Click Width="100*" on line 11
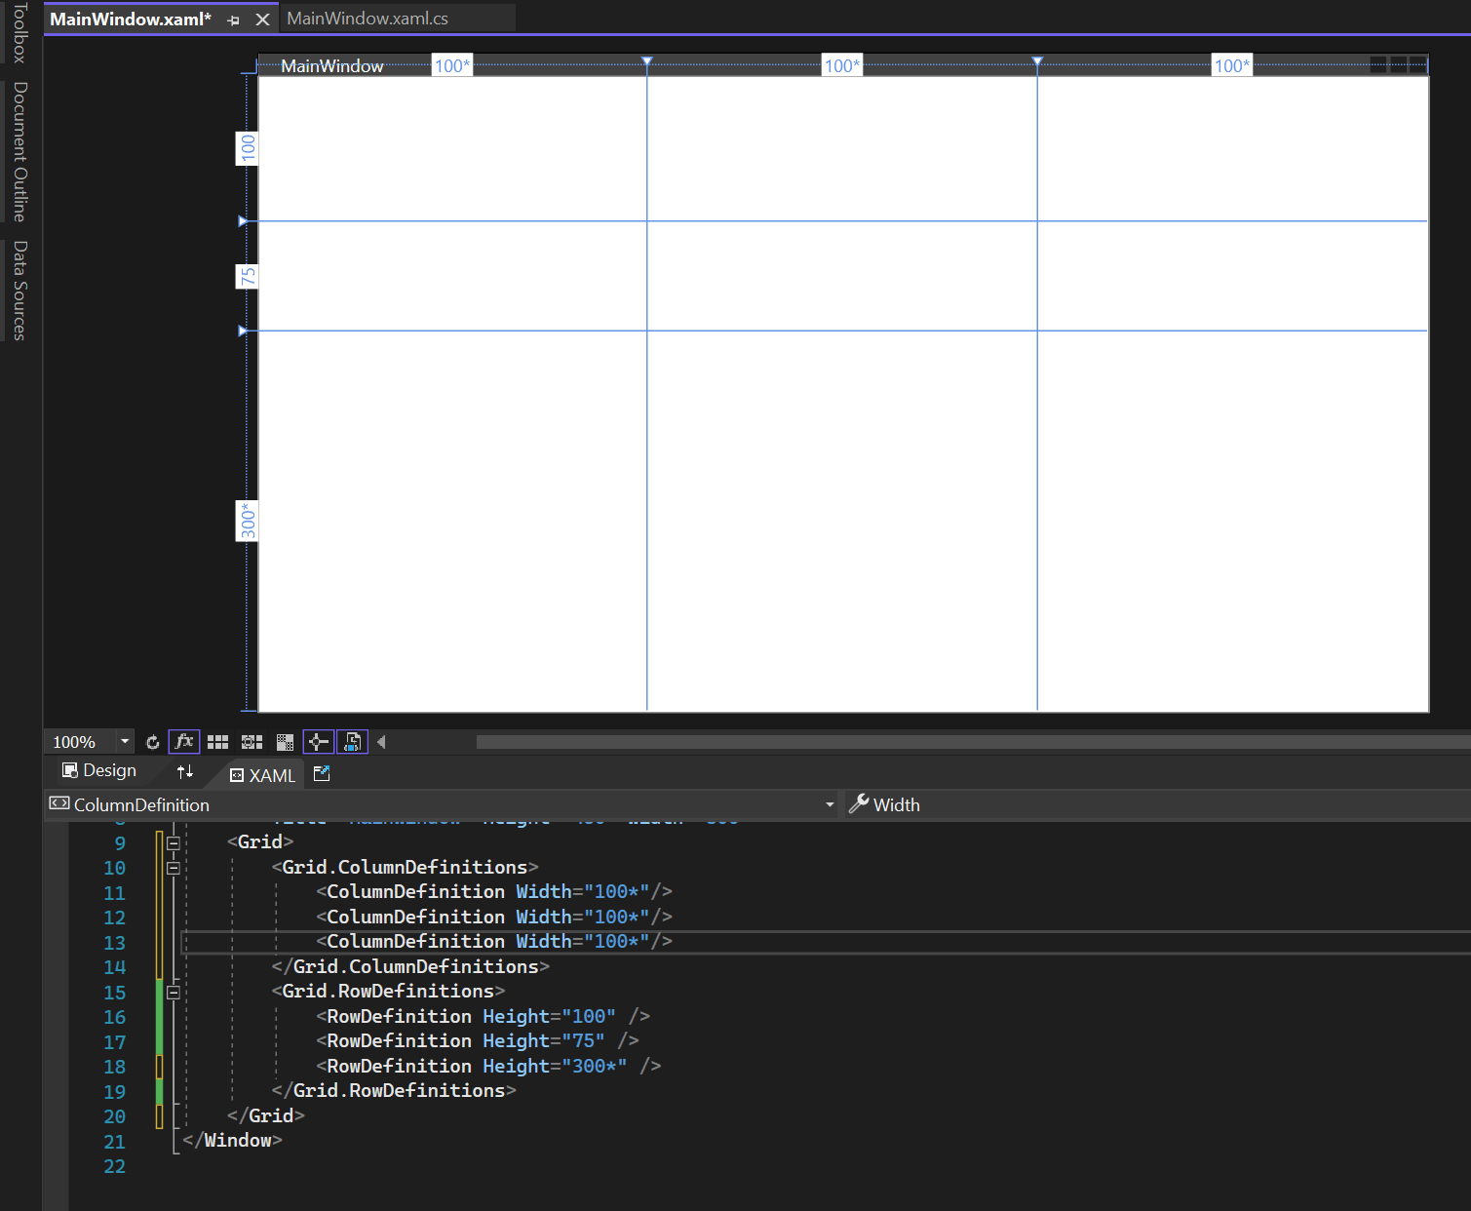This screenshot has width=1471, height=1211. pyautogui.click(x=583, y=891)
